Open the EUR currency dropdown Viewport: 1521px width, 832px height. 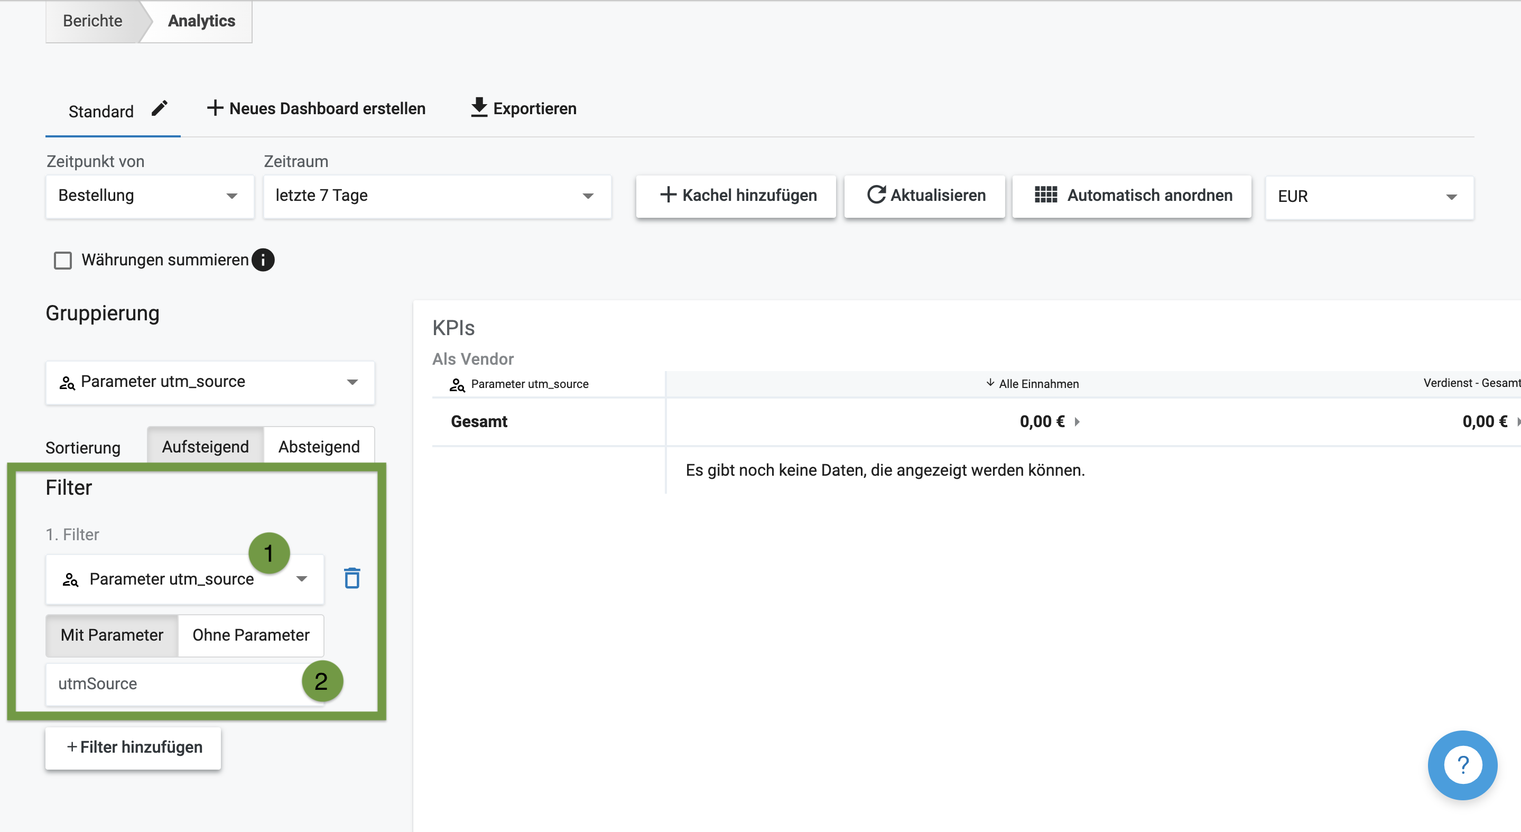click(1369, 197)
